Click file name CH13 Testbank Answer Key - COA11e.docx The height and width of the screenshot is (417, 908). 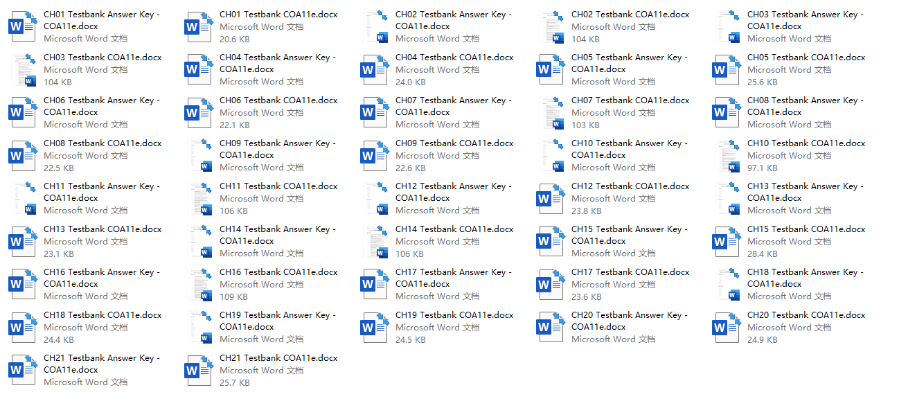805,192
